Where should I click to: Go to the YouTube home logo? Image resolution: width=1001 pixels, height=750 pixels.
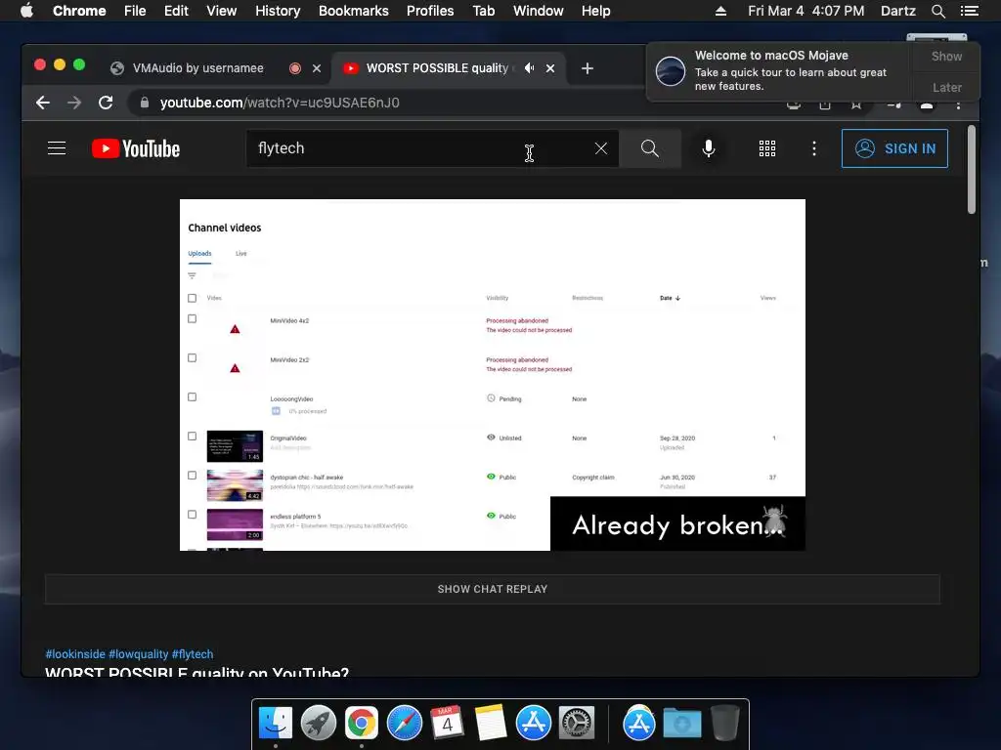tap(136, 148)
